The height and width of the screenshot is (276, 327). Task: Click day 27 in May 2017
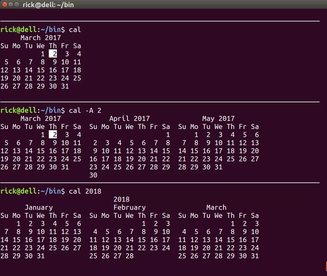[255, 159]
